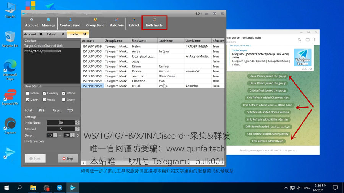344x193 pixels.
Task: Open the notification center icon
Action: [x=335, y=188]
